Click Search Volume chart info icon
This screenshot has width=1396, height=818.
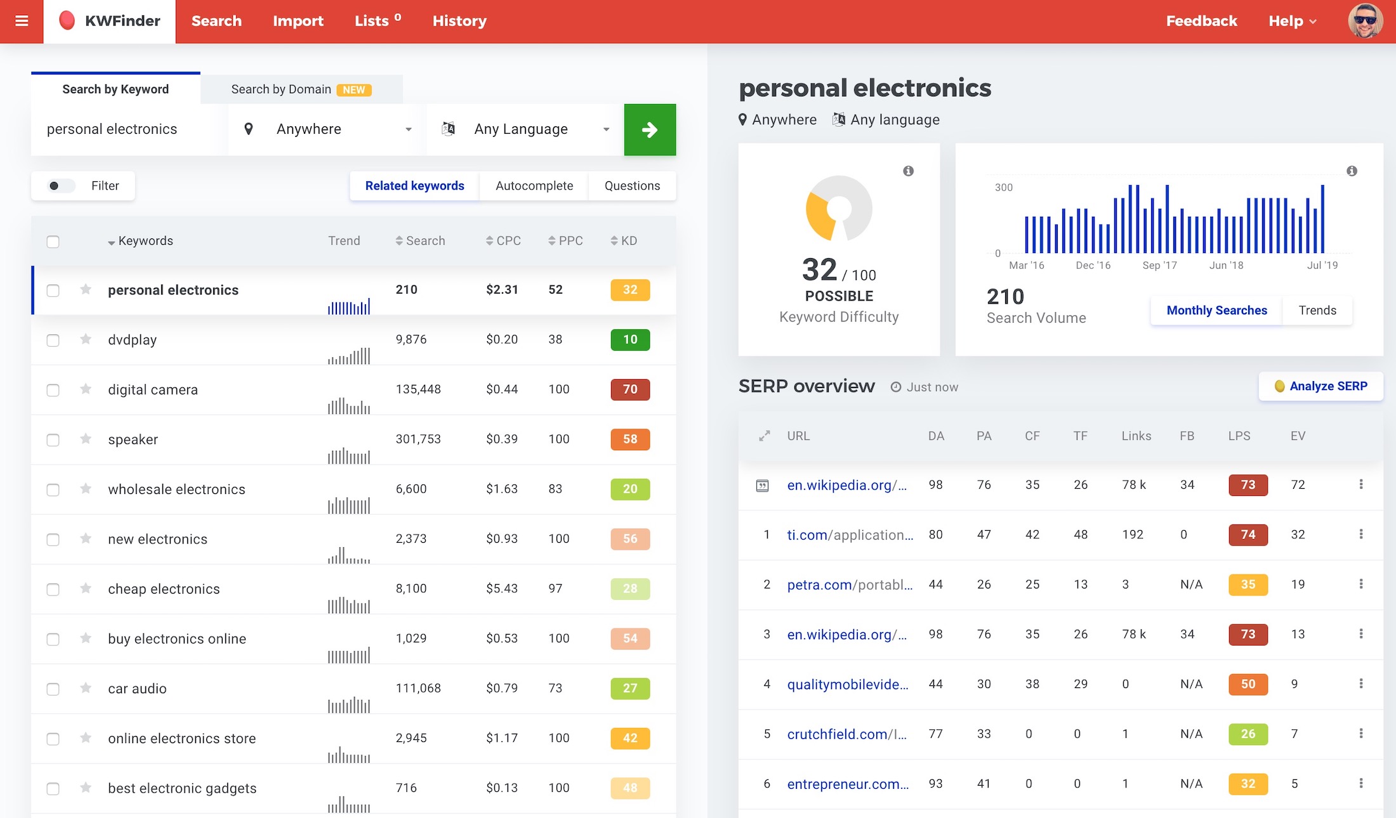(x=1352, y=171)
